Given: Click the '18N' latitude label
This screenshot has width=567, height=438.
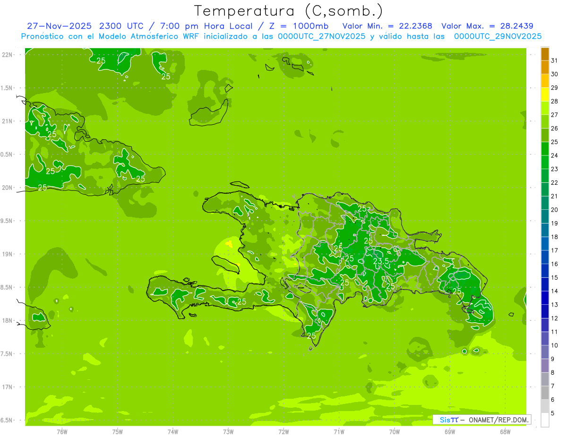Looking at the screenshot, I should (7, 320).
